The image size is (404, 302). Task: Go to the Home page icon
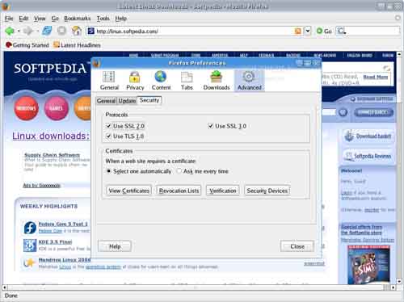click(77, 31)
